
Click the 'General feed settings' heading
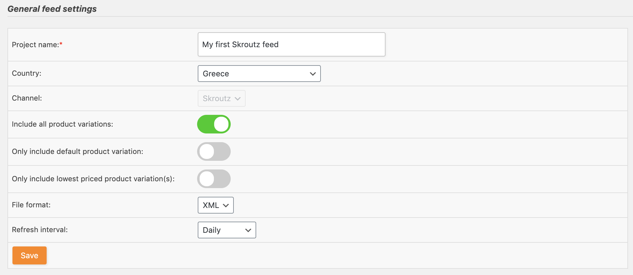click(x=52, y=9)
